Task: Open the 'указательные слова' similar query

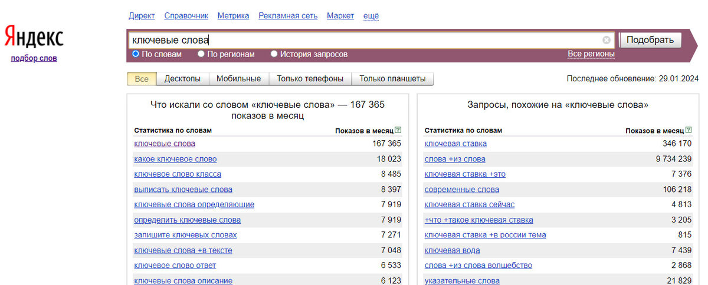Action: pyautogui.click(x=462, y=280)
